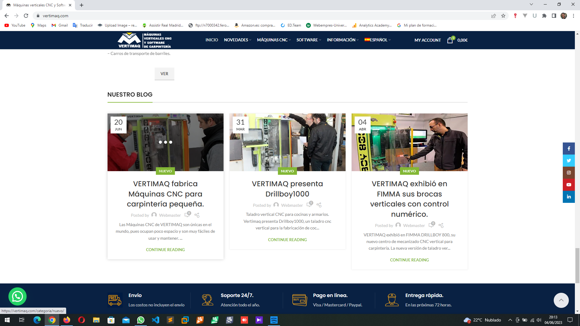580x326 pixels.
Task: Open the shopping cart icon
Action: point(450,40)
